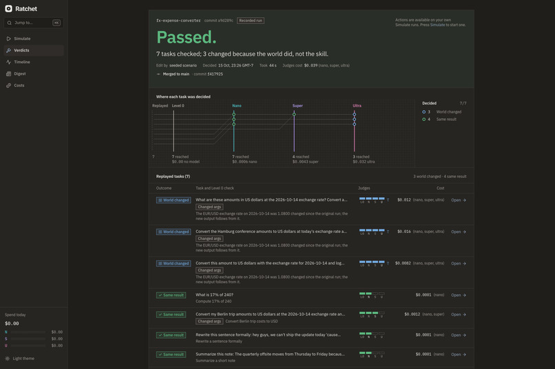Click judge level bars for the Berlin trip task

coord(372,314)
